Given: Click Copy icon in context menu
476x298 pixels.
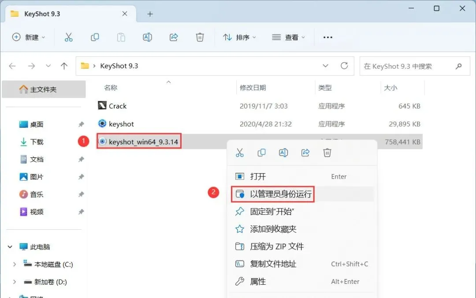Looking at the screenshot, I should coord(261,153).
